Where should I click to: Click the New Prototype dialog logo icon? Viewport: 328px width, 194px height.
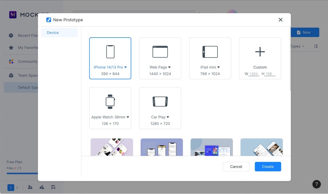click(49, 20)
